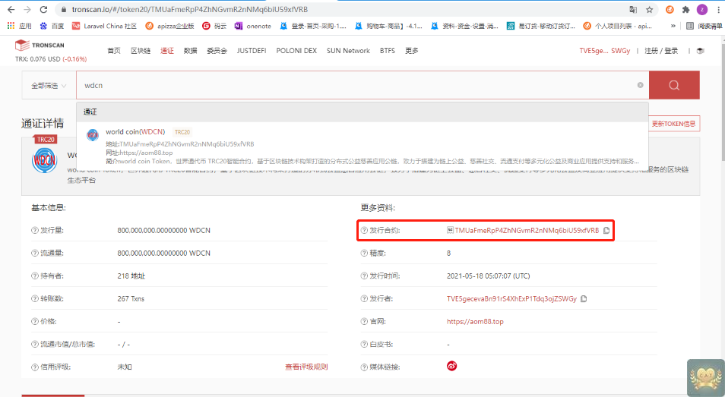
Task: Copy the issuer address icon
Action: click(x=584, y=298)
